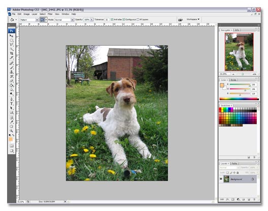Open the Window menu
The image size is (268, 211).
click(65, 14)
